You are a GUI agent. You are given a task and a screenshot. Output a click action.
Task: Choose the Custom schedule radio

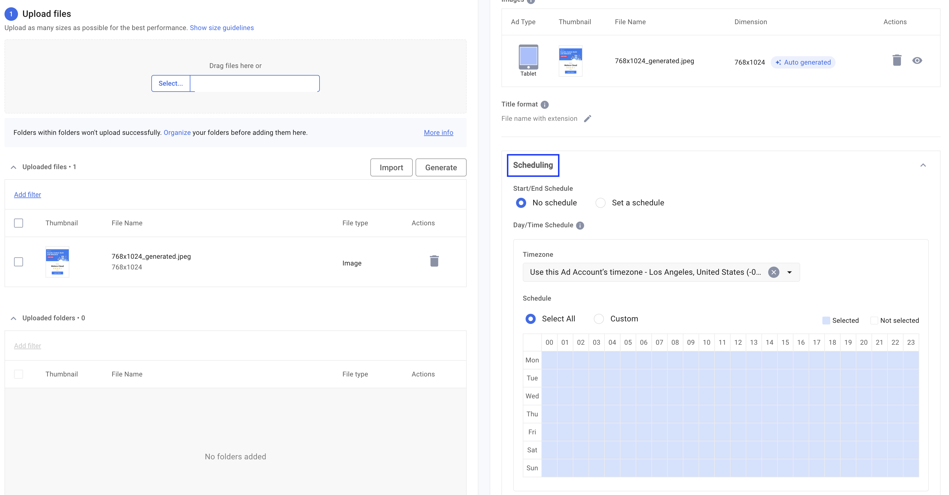599,319
